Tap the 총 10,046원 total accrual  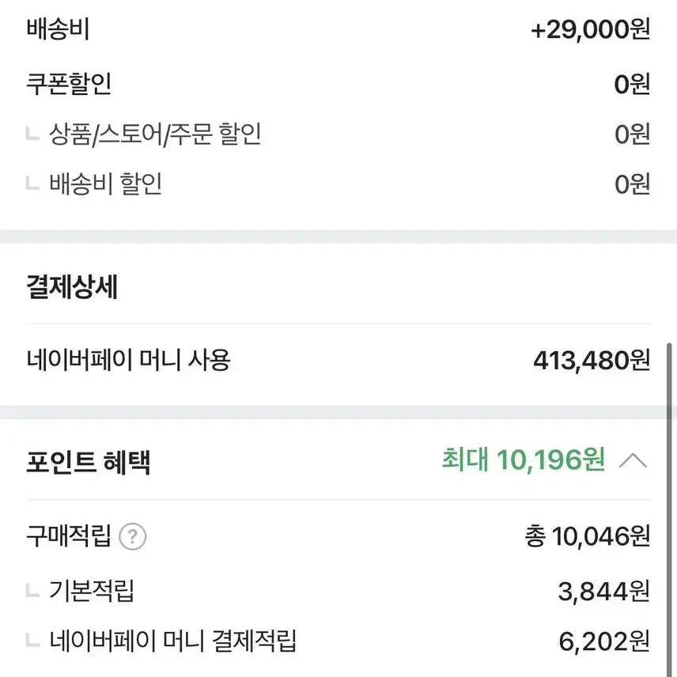587,536
